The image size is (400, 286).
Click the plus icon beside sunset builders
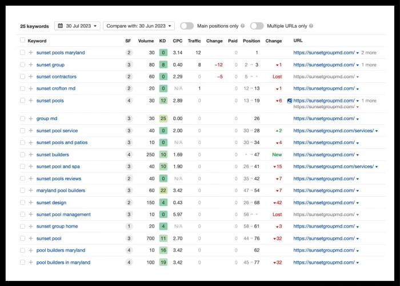pyautogui.click(x=31, y=154)
